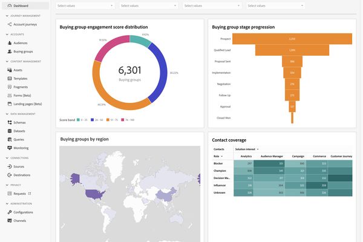363x242 pixels.
Task: Open Buying groups in sidebar
Action: point(23,51)
